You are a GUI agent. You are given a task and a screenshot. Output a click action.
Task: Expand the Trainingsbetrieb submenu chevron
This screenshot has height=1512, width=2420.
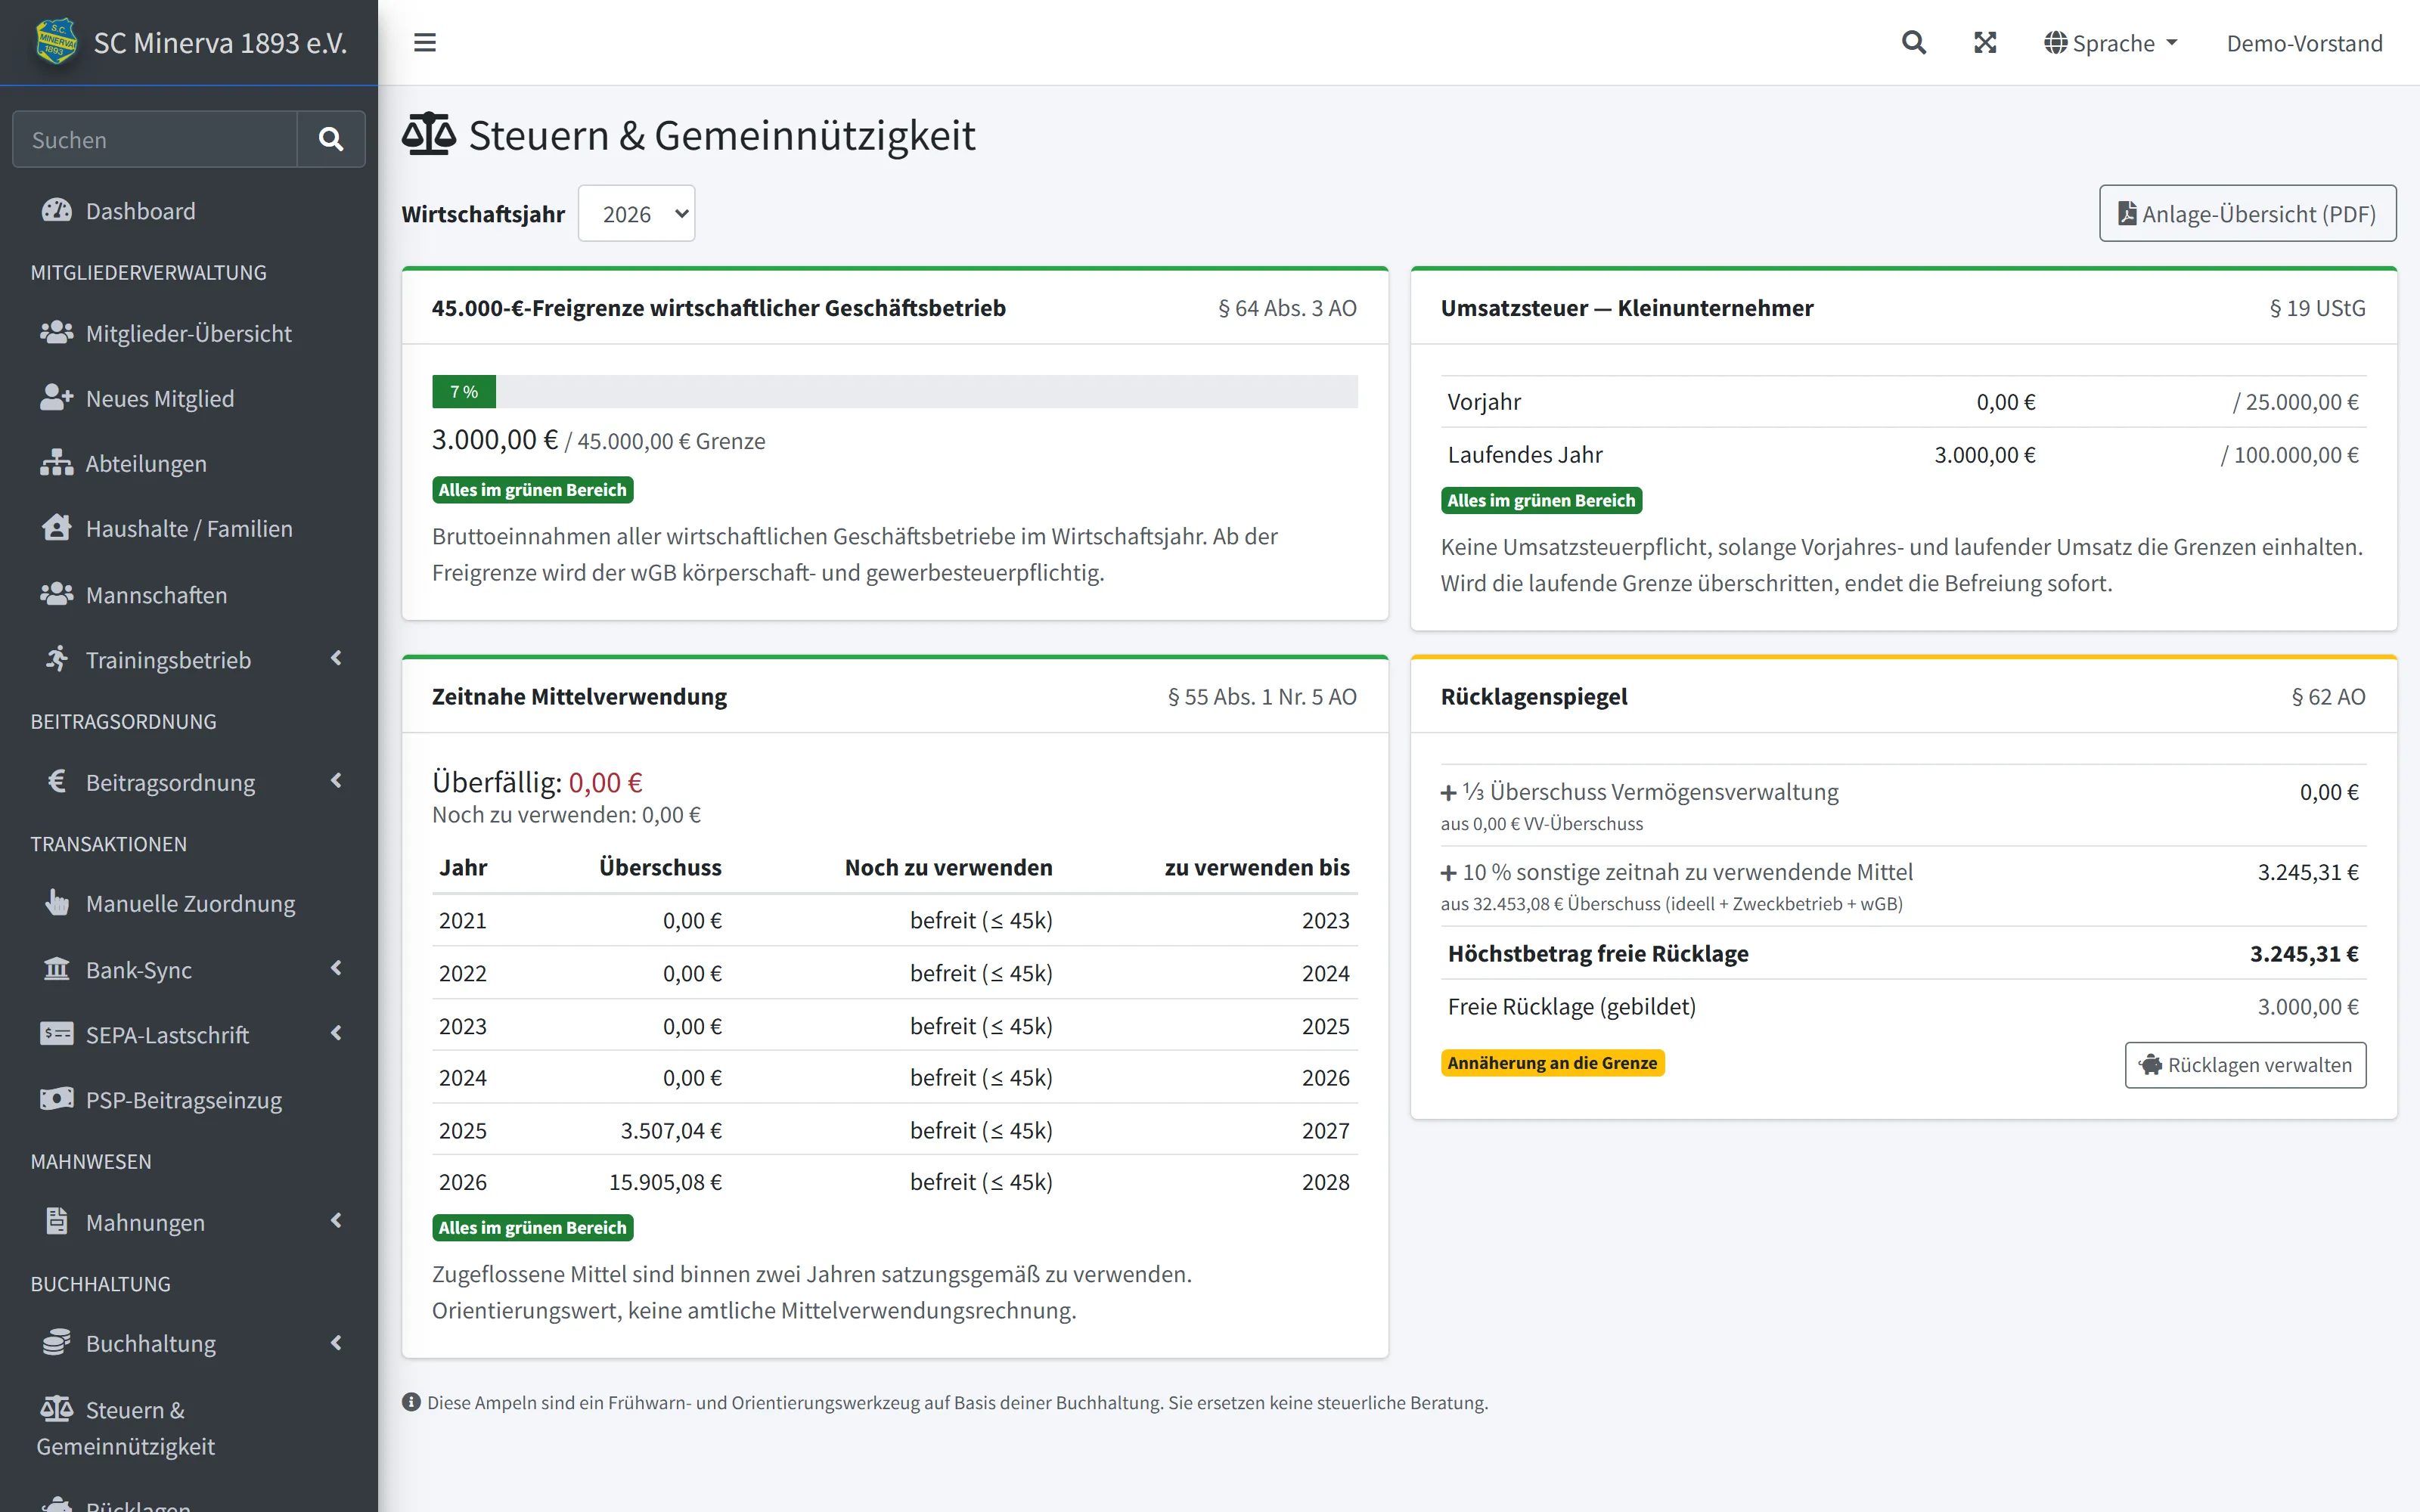(x=336, y=658)
